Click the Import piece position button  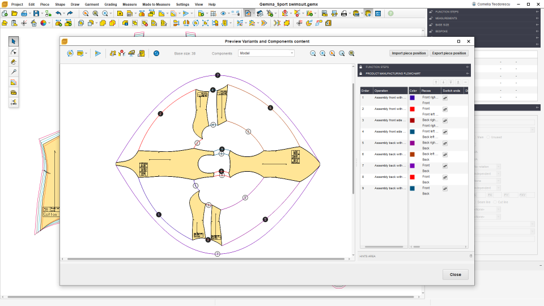coord(409,53)
